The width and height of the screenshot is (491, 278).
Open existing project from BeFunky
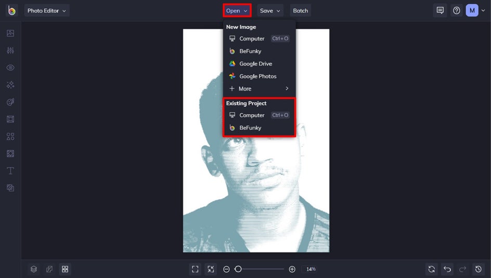point(259,128)
